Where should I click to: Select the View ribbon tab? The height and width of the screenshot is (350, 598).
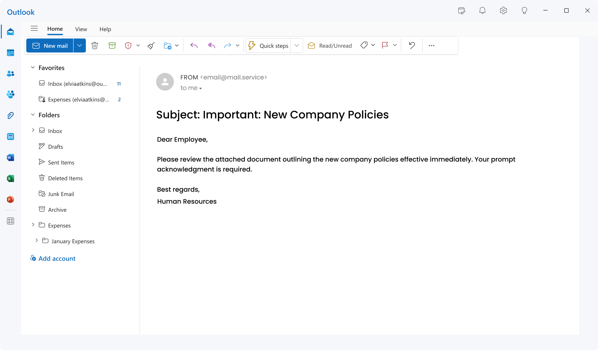tap(81, 29)
